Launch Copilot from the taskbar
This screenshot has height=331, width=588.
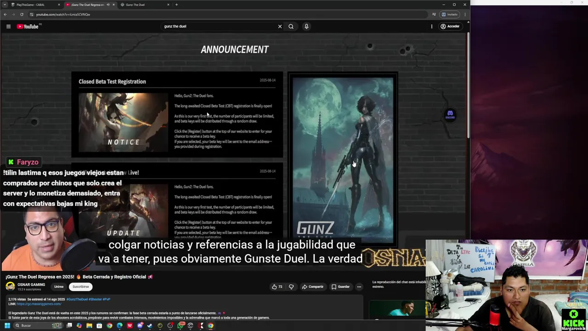click(79, 325)
